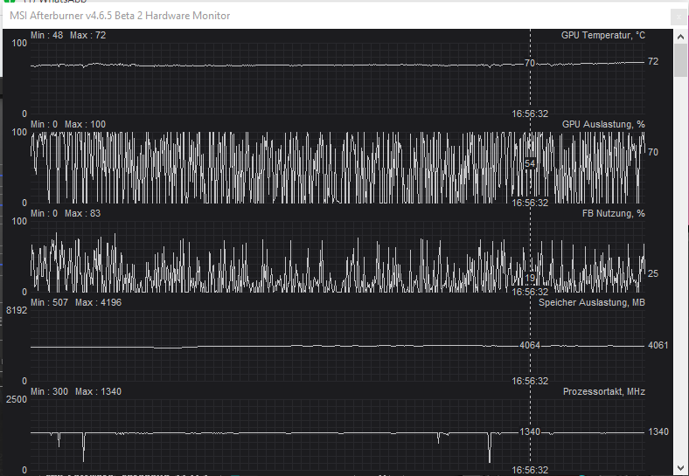The height and width of the screenshot is (476, 689).
Task: Select the GPU Temperatur, °C graph label
Action: click(603, 35)
